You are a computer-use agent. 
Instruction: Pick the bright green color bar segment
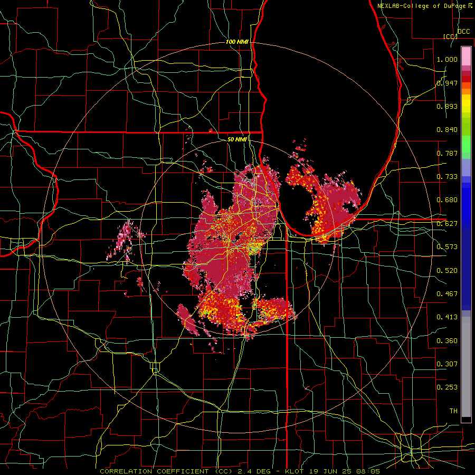coord(466,144)
